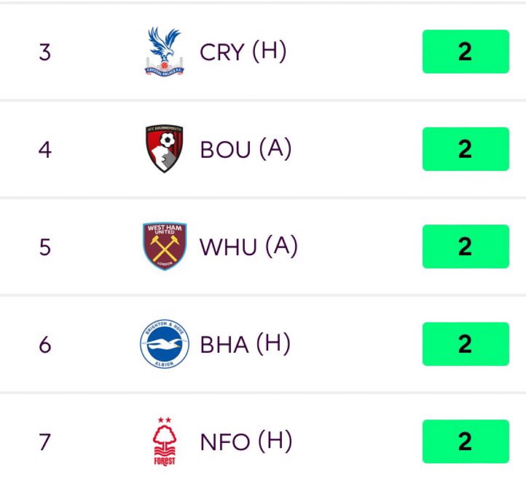Screen dimensions: 526x484
Task: Select the CRY (H) fixture label
Action: pyautogui.click(x=243, y=52)
